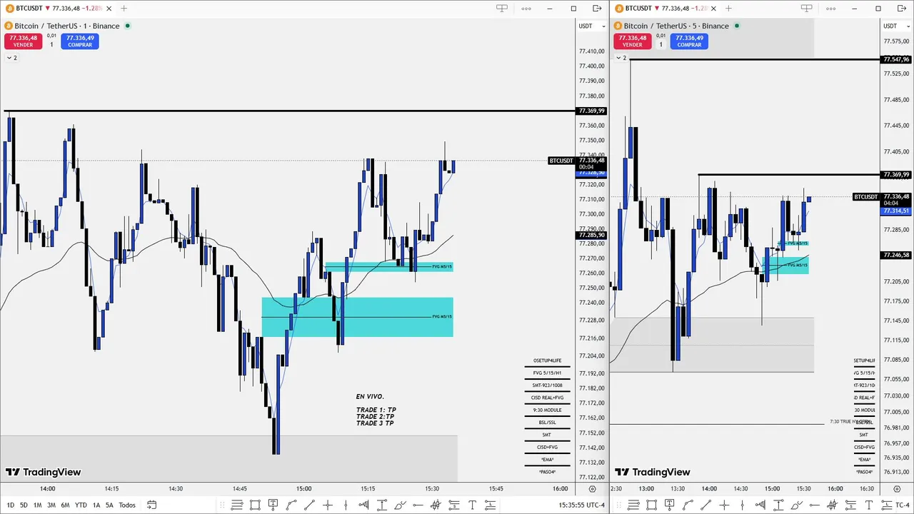Image resolution: width=914 pixels, height=514 pixels.
Task: Activate cross line tool in 5-minute chart toolbar
Action: tap(724, 505)
